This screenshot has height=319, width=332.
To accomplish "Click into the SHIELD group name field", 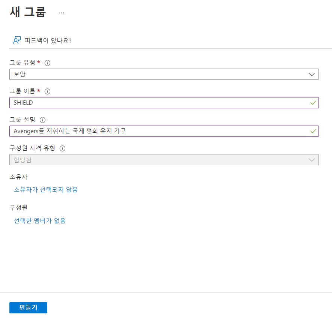I will pyautogui.click(x=164, y=103).
